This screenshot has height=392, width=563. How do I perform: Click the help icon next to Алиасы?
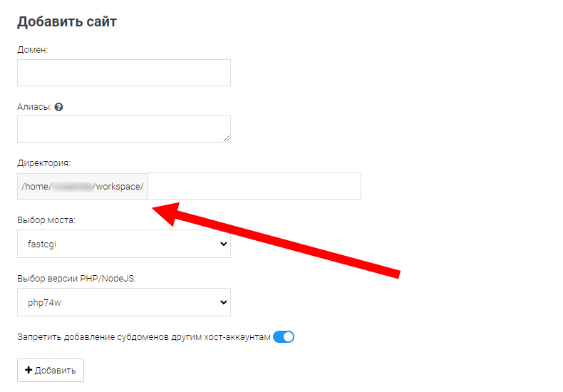(x=59, y=107)
